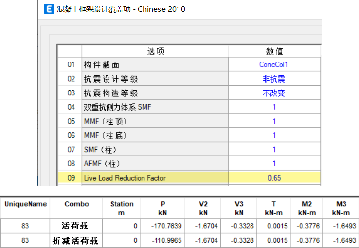
Task: Select the 活荷载 combo cell
Action: (76, 227)
